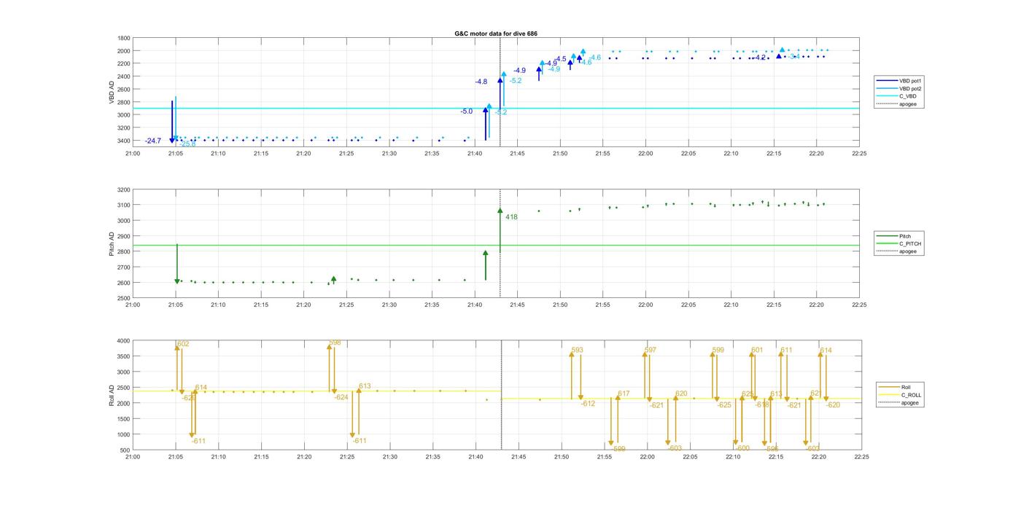Viewport: 1021px width, 505px height.
Task: Click the '-600' roll data label
Action: tap(742, 448)
